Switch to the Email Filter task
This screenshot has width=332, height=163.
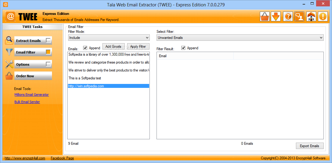click(33, 52)
